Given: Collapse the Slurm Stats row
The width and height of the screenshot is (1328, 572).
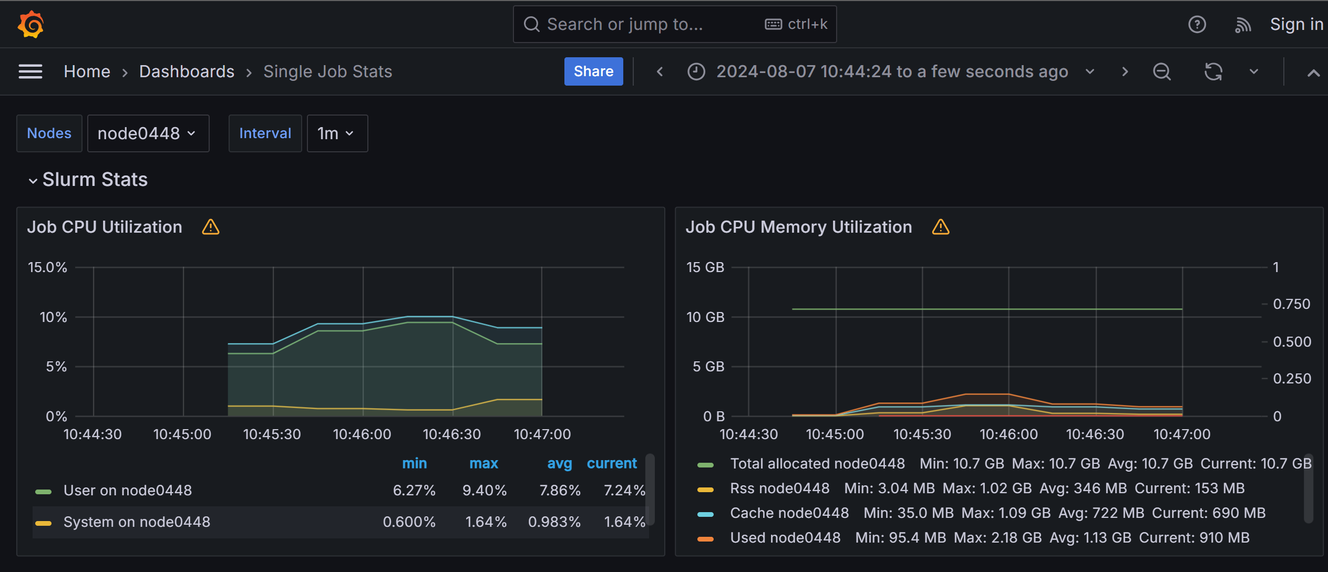Looking at the screenshot, I should click(x=33, y=181).
